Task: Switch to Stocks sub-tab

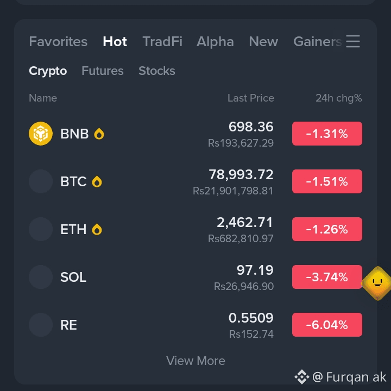Action: click(x=157, y=71)
